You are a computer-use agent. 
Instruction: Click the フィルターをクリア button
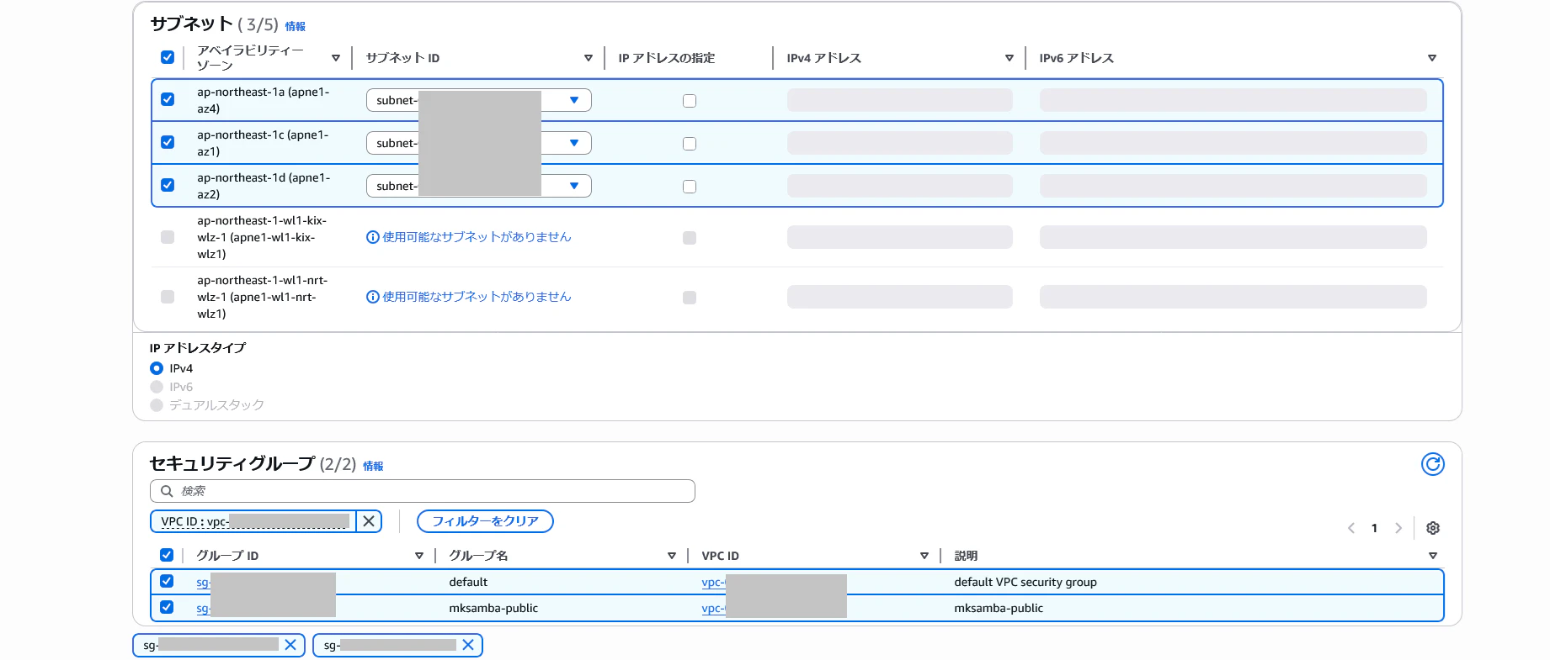click(485, 521)
